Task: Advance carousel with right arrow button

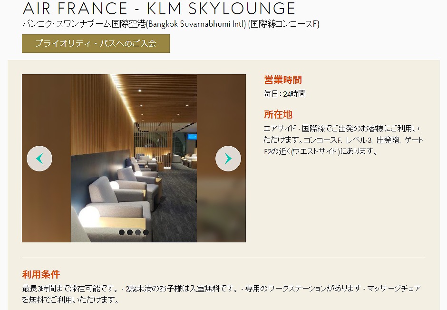Action: [x=228, y=159]
